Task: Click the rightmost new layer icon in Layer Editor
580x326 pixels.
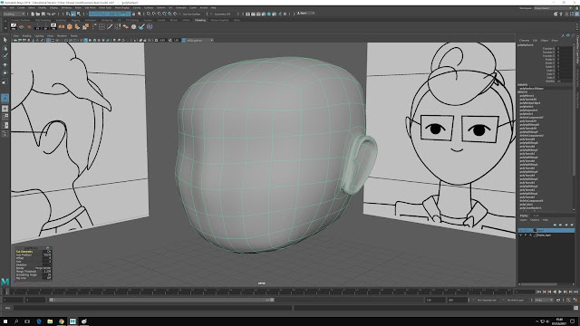Action: pyautogui.click(x=572, y=225)
